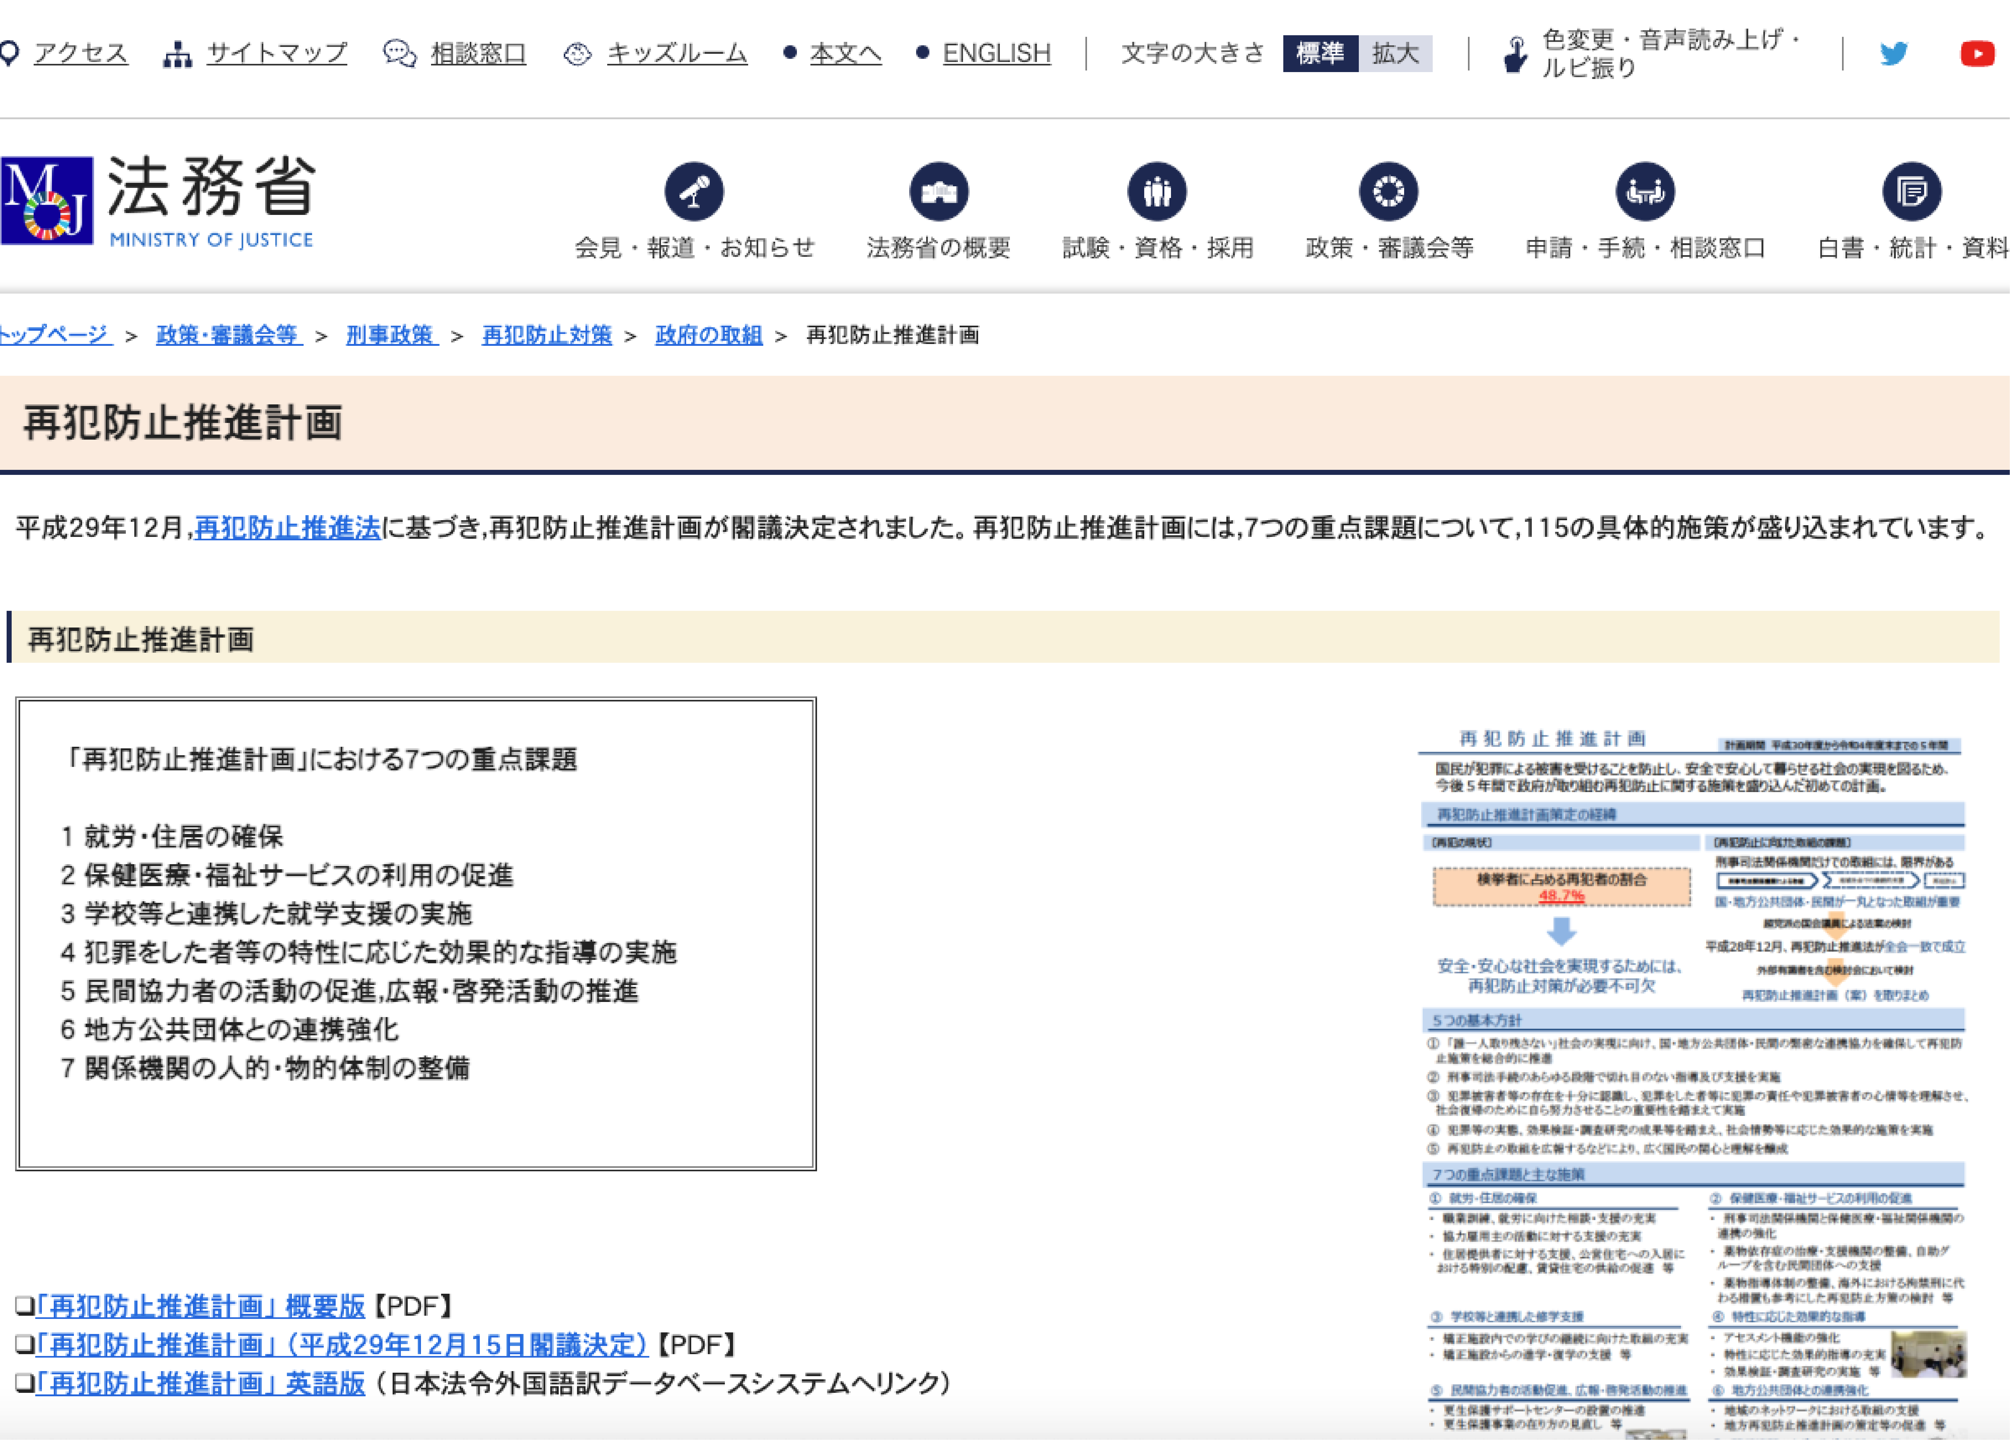Go to 再犯防止対策 breadcrumb

[547, 335]
